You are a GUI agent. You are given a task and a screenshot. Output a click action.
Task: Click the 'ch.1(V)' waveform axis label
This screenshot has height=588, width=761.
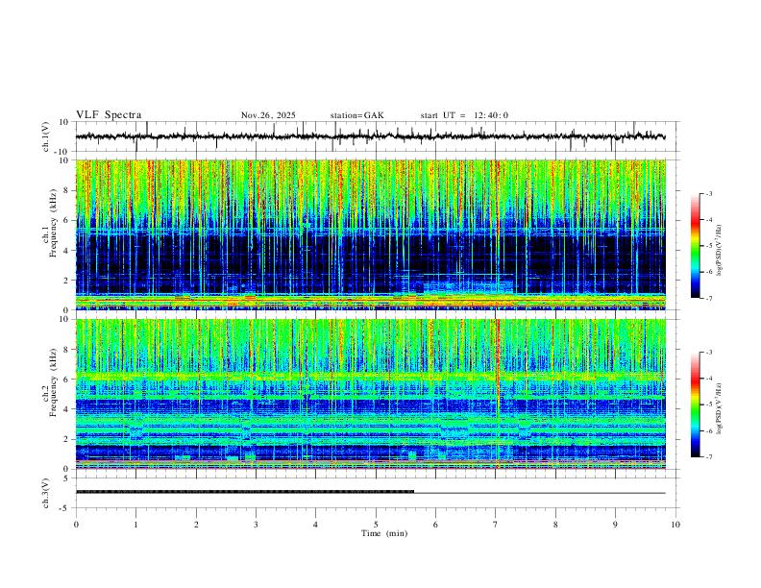click(46, 136)
